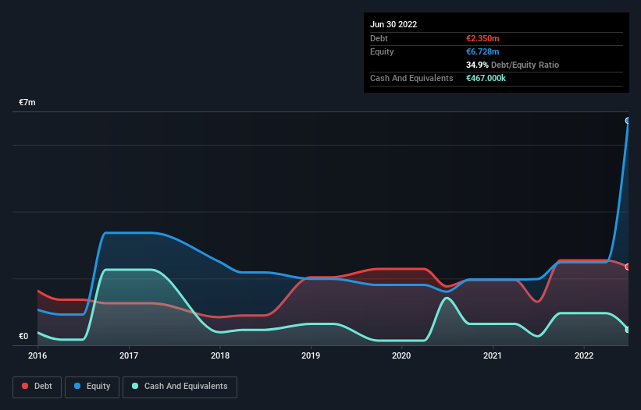This screenshot has height=410, width=641.
Task: Click the €7m y-axis label
Action: click(x=27, y=102)
